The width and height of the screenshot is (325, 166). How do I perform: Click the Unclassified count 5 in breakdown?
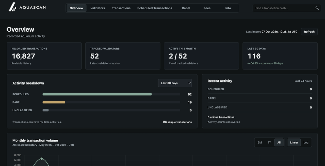click(191, 111)
